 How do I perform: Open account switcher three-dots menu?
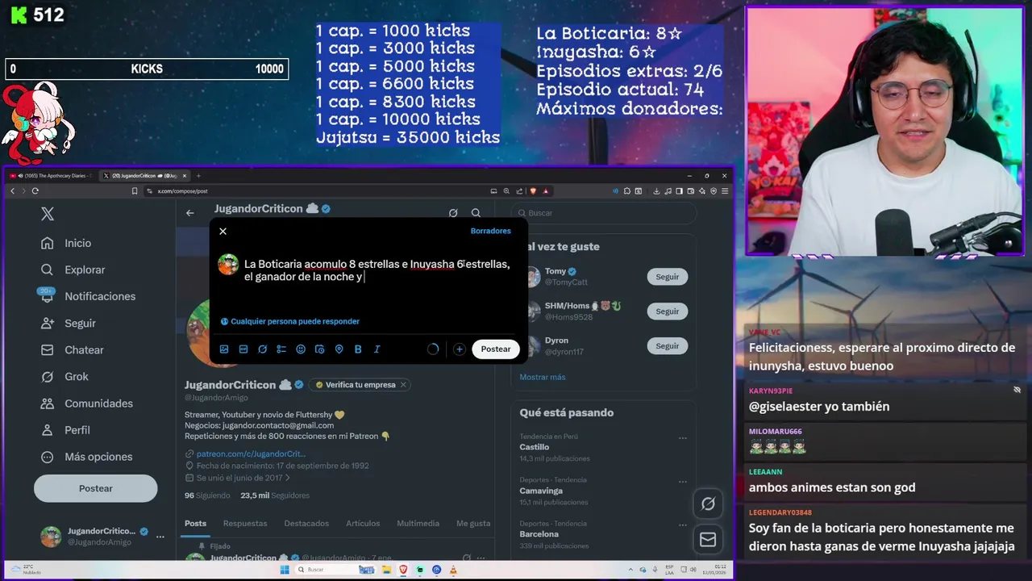tap(160, 537)
